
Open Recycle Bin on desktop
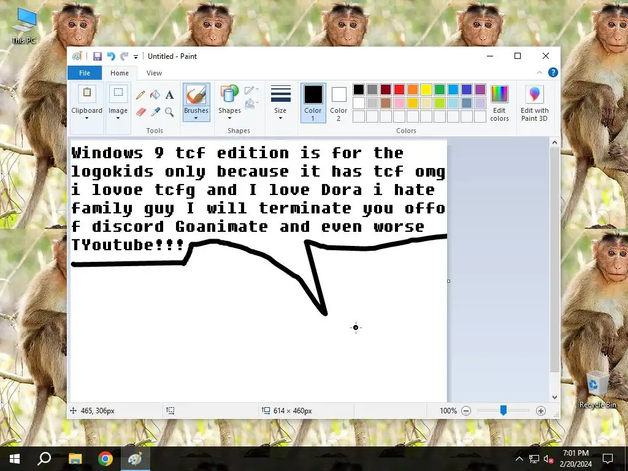tap(597, 389)
